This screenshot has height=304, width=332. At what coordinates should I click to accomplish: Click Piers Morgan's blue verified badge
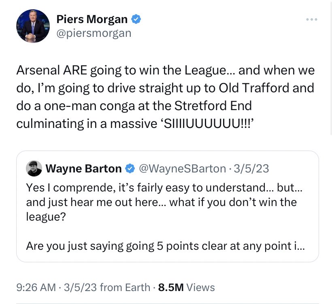(137, 19)
